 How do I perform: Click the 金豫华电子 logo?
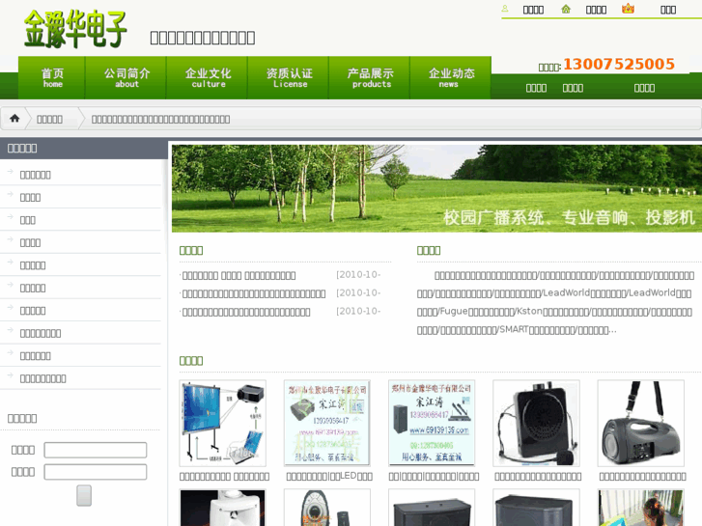coord(75,29)
